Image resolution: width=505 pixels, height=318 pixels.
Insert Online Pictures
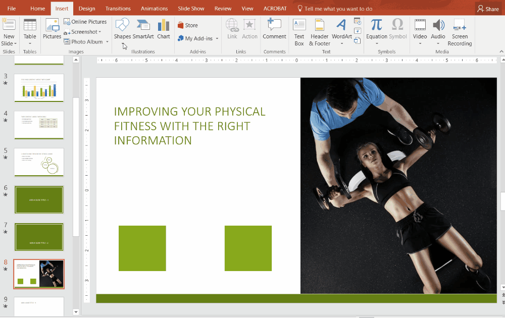coord(85,21)
